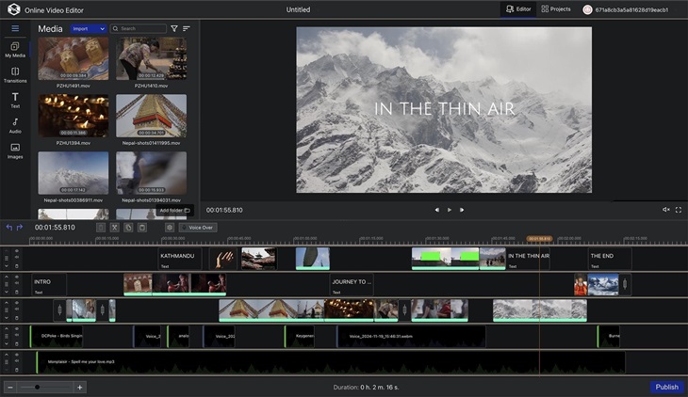Click the undo arrow
The image size is (688, 397).
(x=8, y=228)
